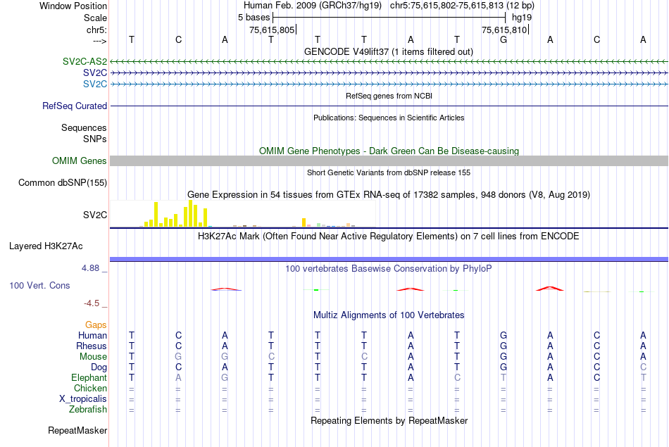669x447 pixels.
Task: Click the 75,615,810 position marker
Action: [505, 30]
